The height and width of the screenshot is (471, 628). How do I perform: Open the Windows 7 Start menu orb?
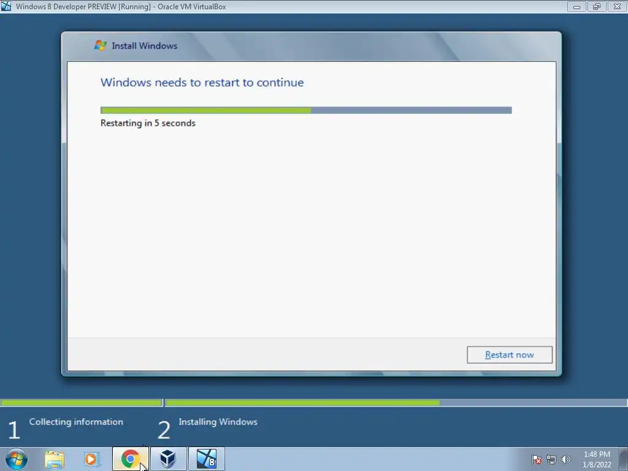coord(17,459)
